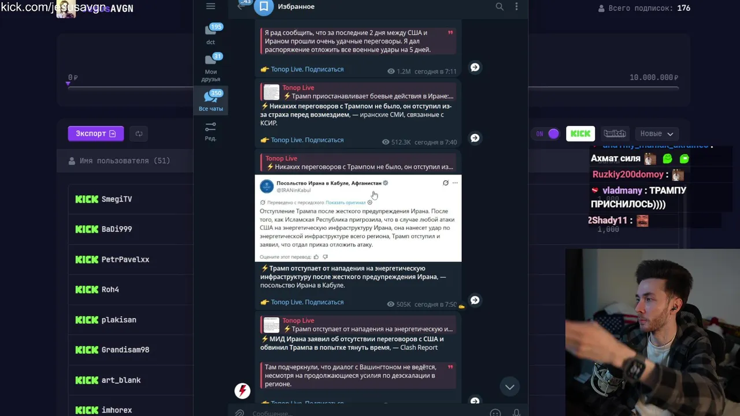
Task: Click chat username Ruzkiy200domoy
Action: [628, 174]
